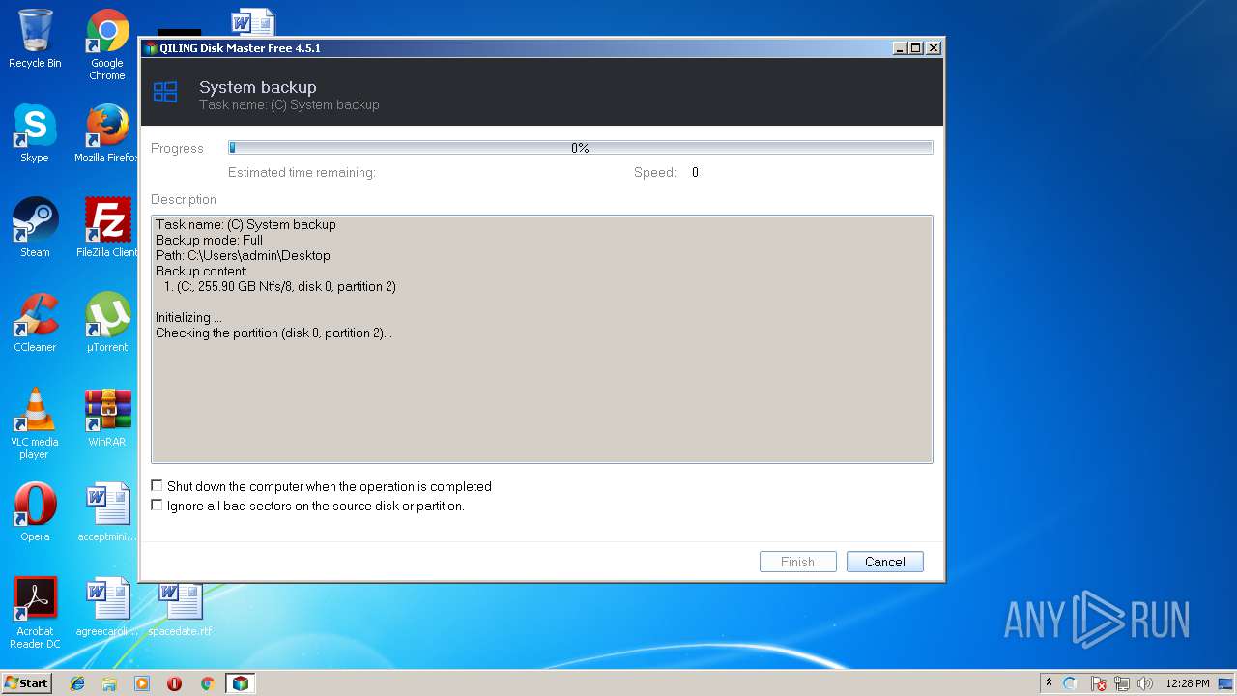The height and width of the screenshot is (696, 1237).
Task: Open the Windows Start menu
Action: (26, 683)
